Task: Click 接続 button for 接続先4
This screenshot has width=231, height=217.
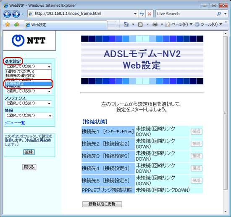Action: click(197, 168)
